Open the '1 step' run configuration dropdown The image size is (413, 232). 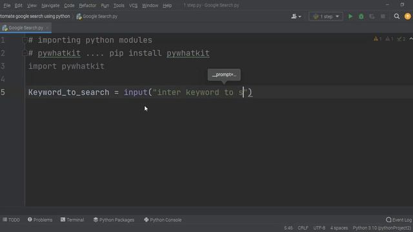[326, 16]
